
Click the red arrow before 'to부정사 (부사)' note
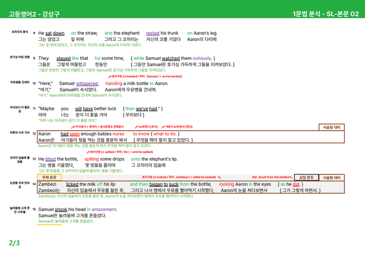[x=136, y=127]
